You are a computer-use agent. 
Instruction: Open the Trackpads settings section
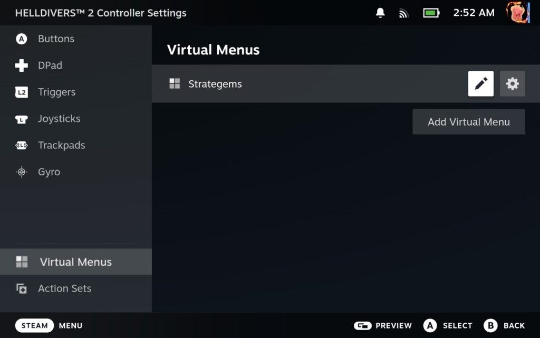[x=76, y=145]
